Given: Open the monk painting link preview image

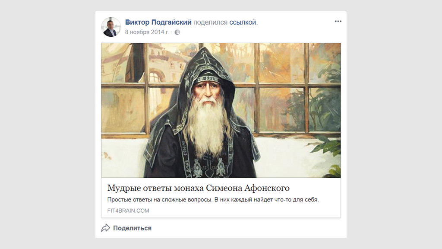Looking at the screenshot, I should click(x=221, y=110).
